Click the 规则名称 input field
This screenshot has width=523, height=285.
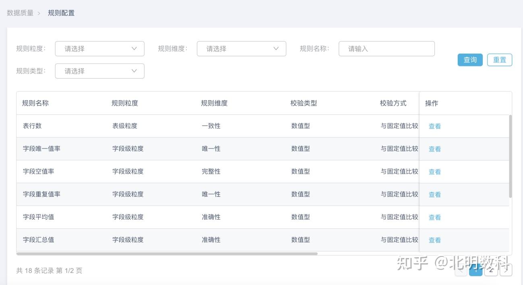(387, 49)
